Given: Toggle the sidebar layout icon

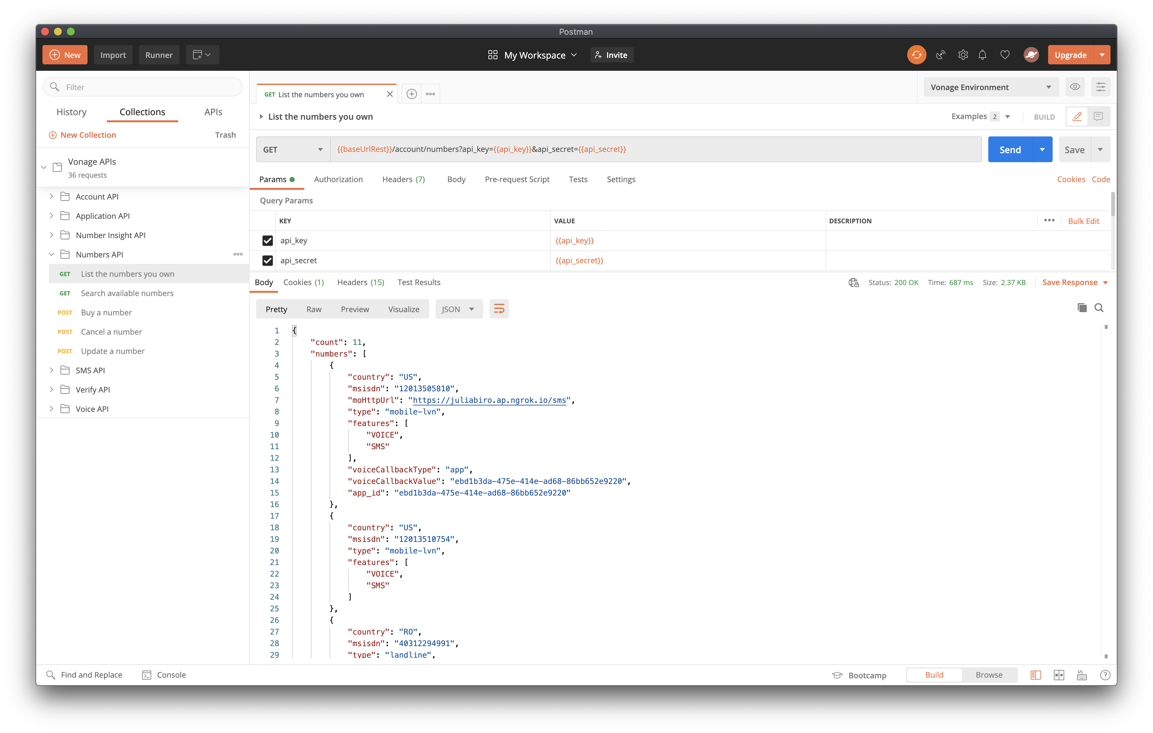Looking at the screenshot, I should coord(1036,675).
